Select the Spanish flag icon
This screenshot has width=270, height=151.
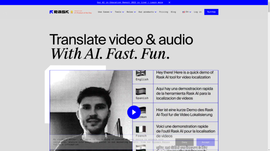click(141, 92)
